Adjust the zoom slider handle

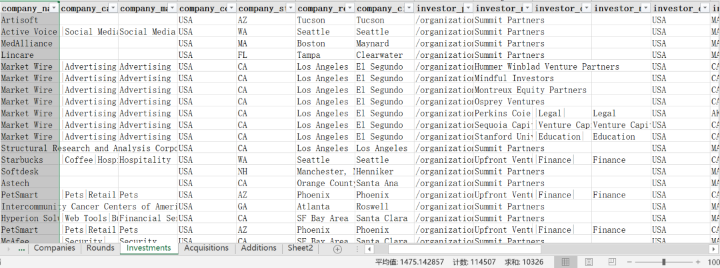664,262
